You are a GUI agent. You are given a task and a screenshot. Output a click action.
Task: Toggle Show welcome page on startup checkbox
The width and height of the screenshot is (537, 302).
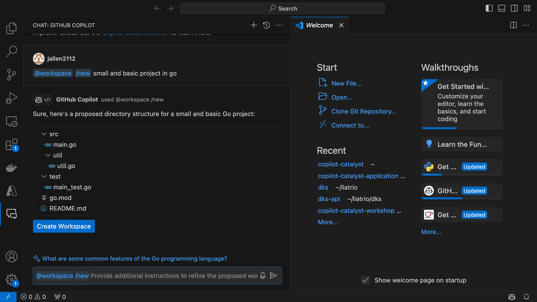tap(365, 280)
